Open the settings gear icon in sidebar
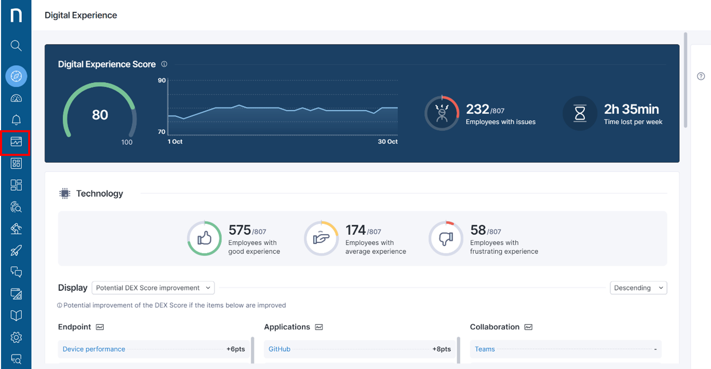Viewport: 711px width, 369px height. pos(16,337)
